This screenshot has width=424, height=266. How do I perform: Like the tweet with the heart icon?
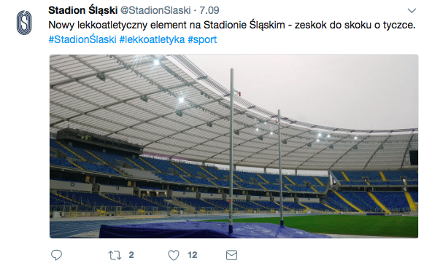[174, 255]
